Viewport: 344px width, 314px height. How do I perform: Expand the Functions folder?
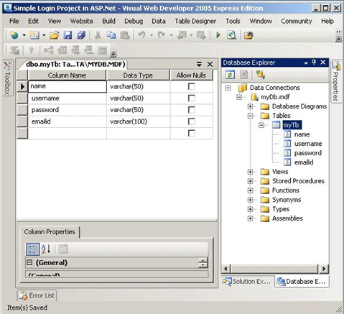click(250, 190)
